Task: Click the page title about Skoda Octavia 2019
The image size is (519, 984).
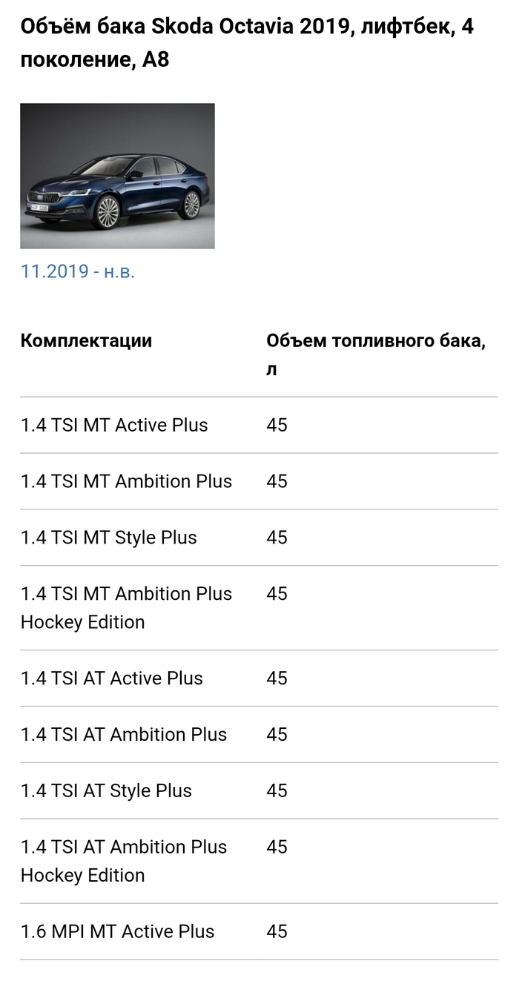Action: (247, 43)
